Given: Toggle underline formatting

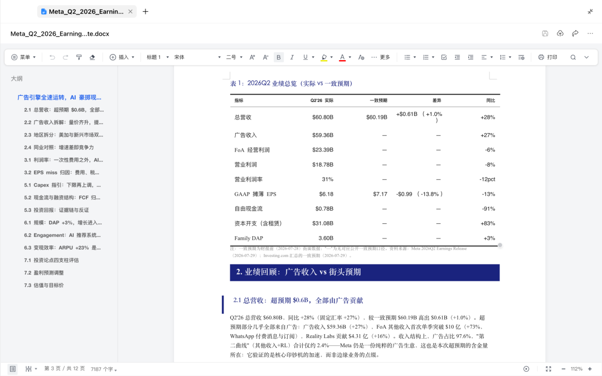Looking at the screenshot, I should point(305,57).
